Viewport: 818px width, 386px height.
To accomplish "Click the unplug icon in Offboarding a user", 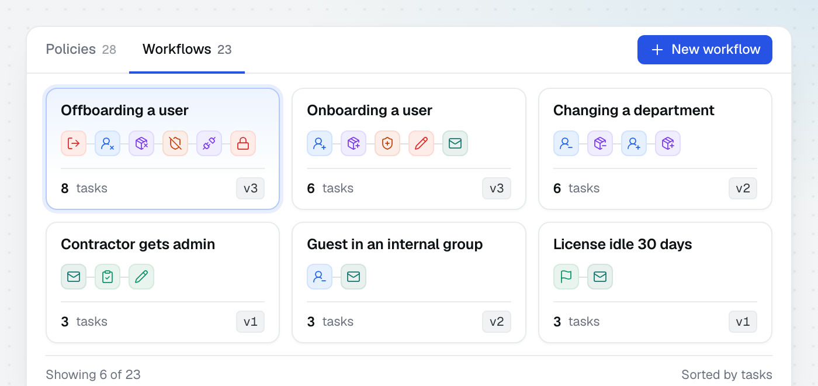I will coord(209,143).
